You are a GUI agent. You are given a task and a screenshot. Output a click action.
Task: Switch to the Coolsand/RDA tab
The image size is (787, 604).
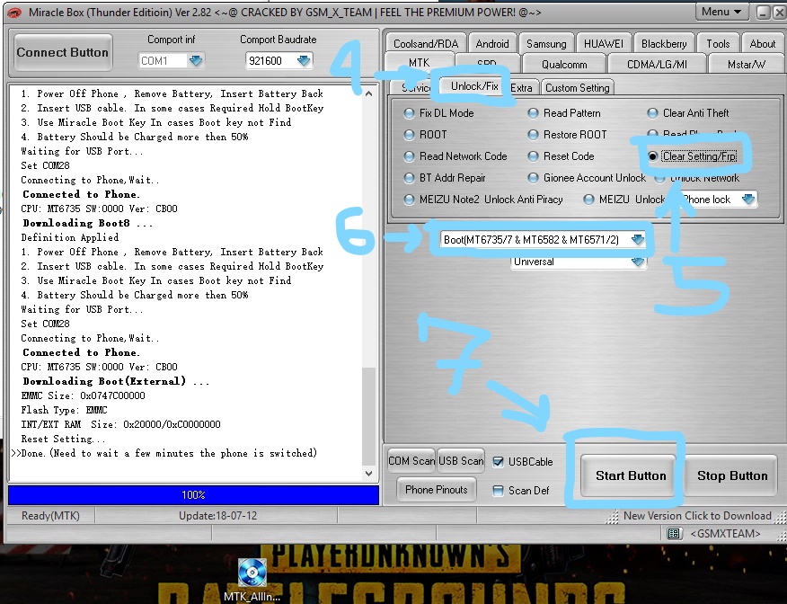pyautogui.click(x=426, y=44)
